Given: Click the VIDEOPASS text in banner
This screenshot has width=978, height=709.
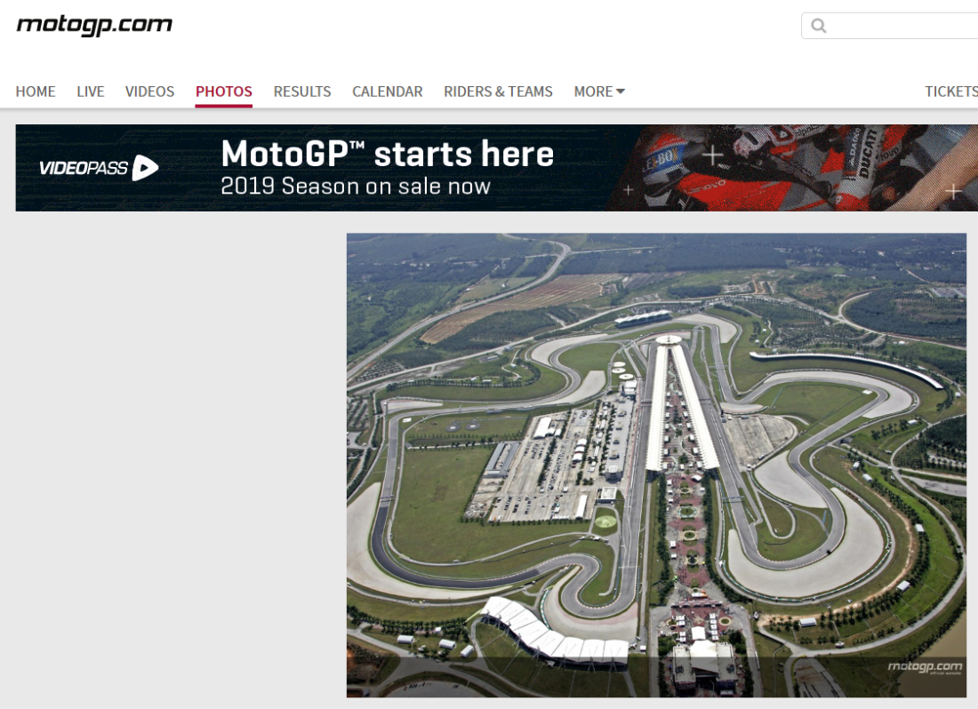Looking at the screenshot, I should [84, 168].
